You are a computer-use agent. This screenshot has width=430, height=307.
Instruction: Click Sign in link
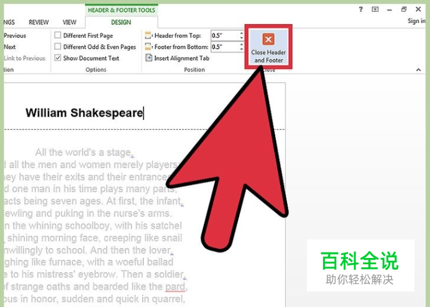[416, 21]
